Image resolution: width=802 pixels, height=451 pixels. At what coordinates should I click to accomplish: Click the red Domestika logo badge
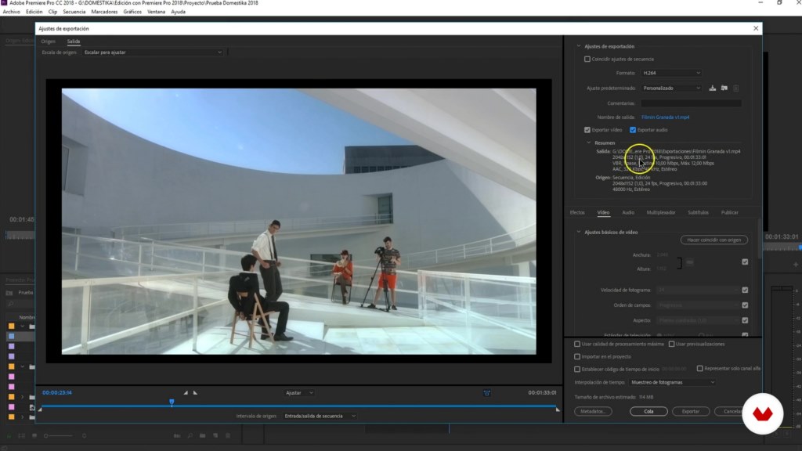click(762, 413)
